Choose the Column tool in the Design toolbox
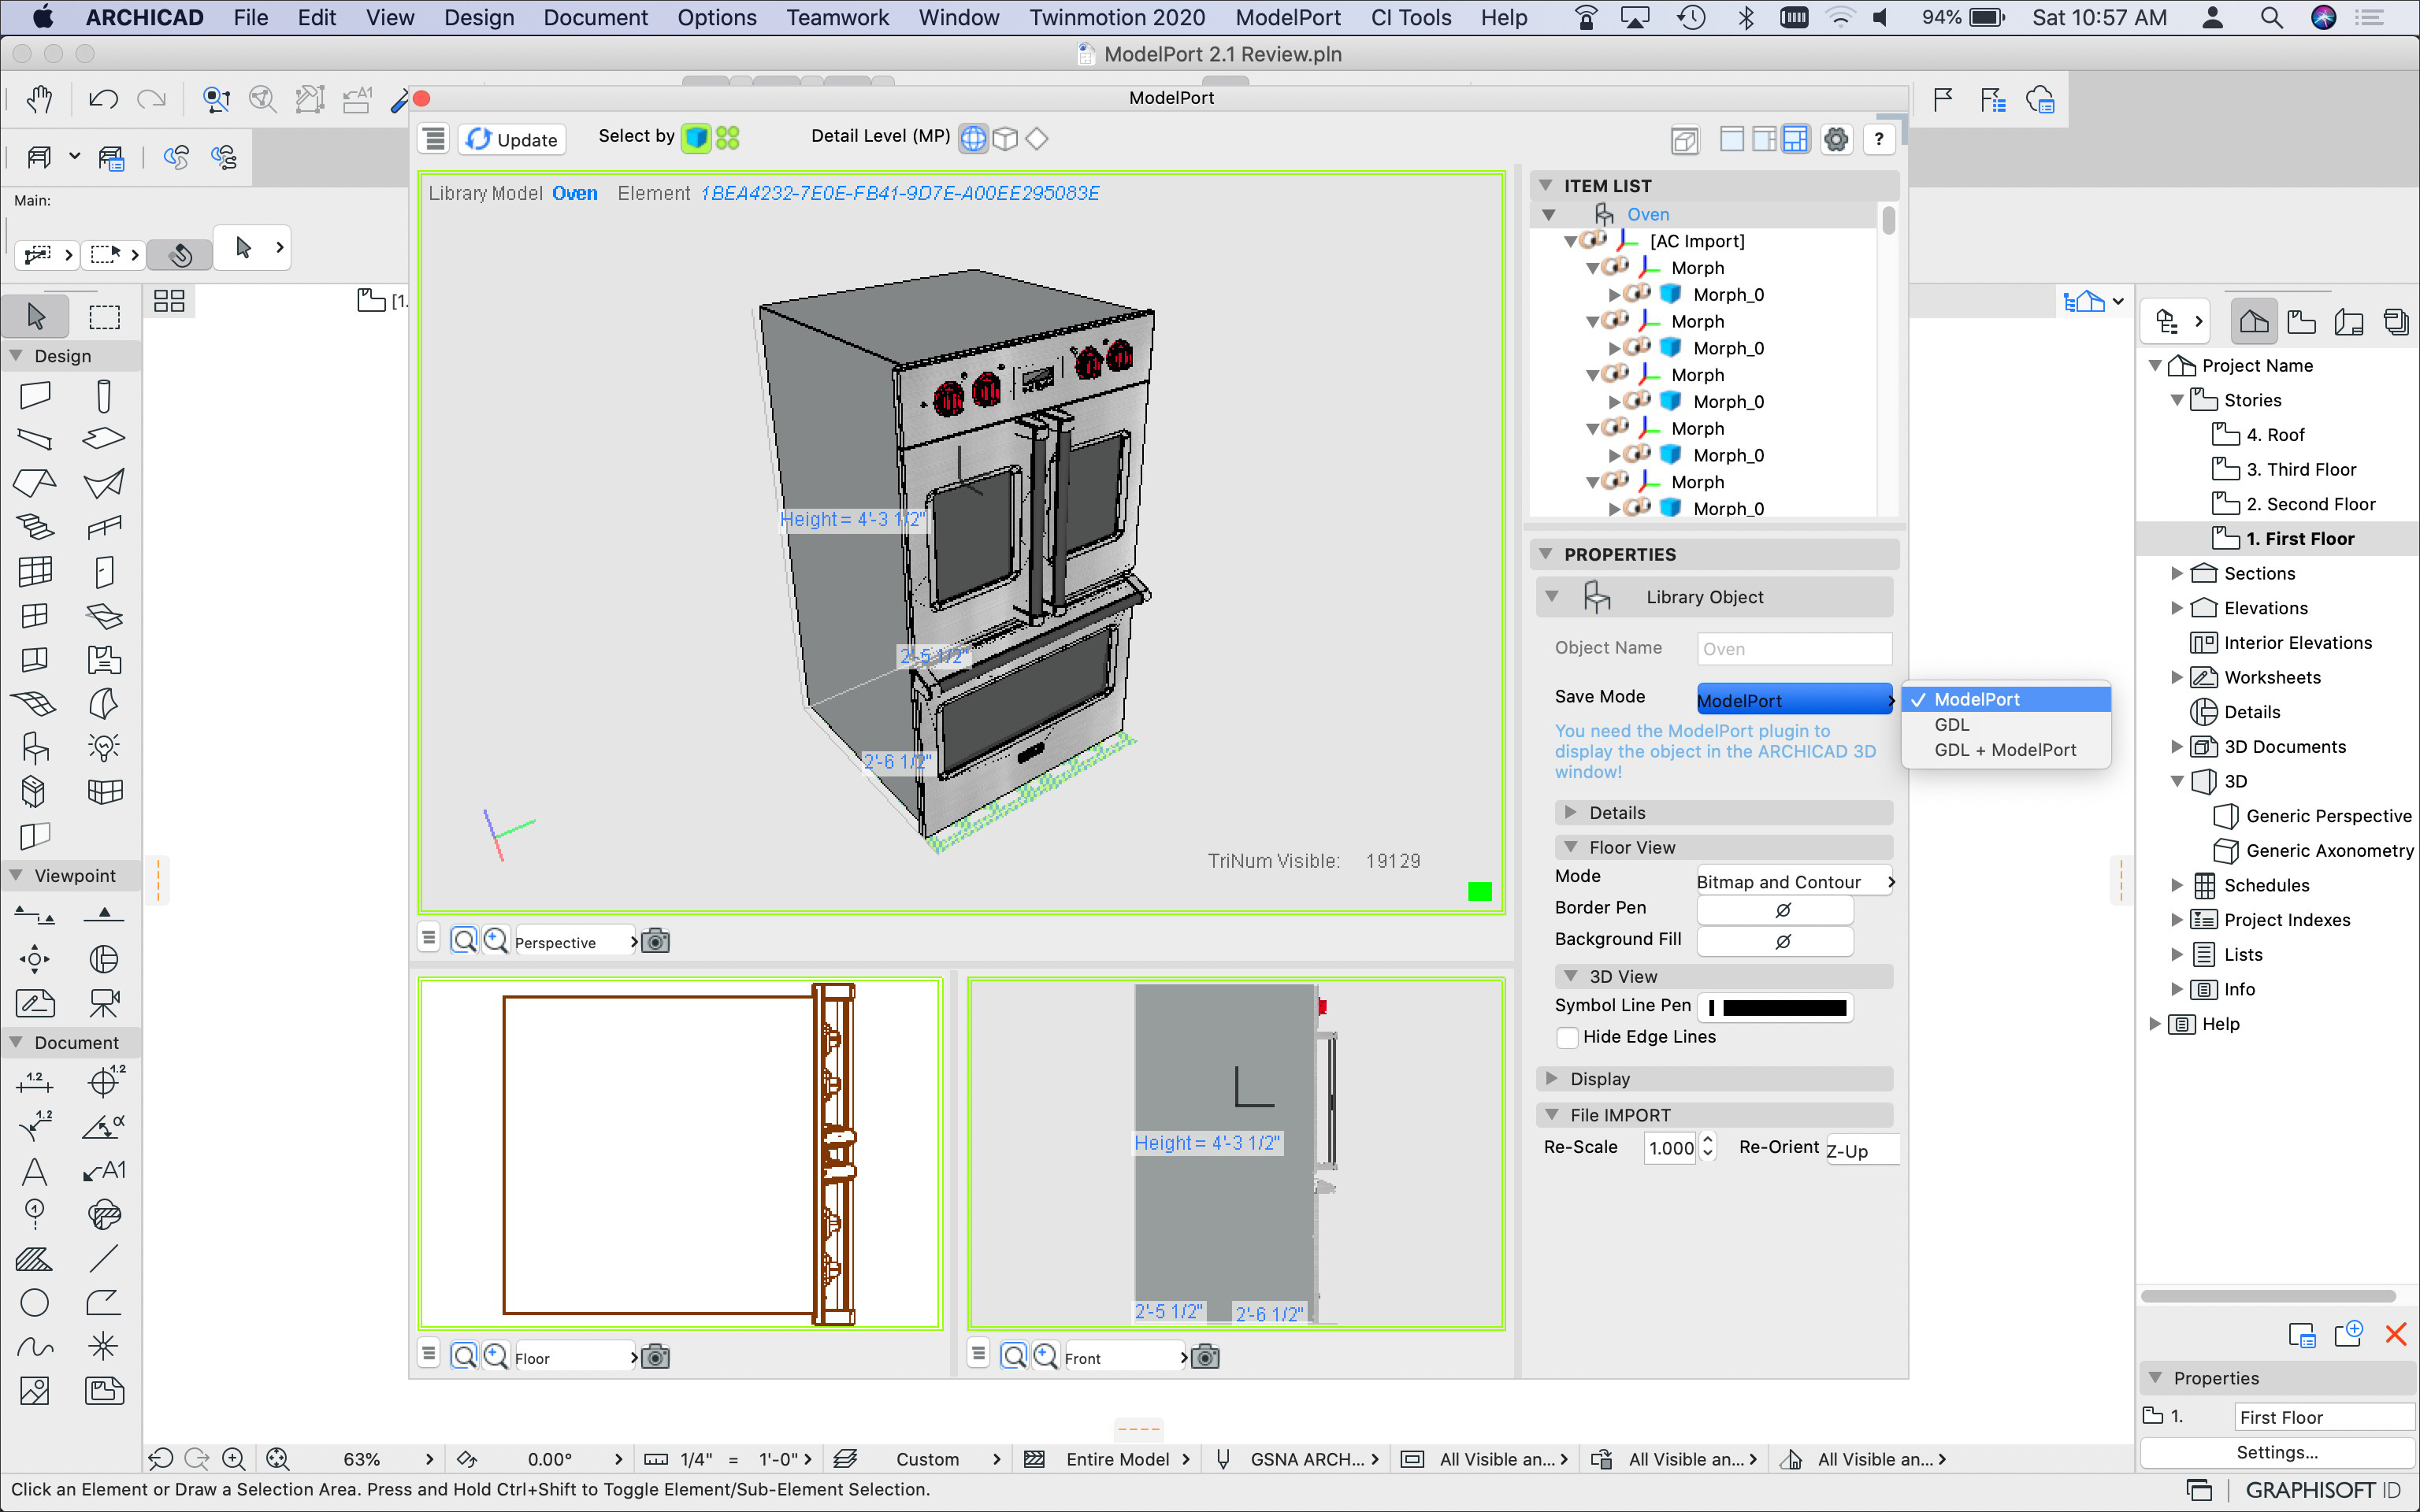Viewport: 2420px width, 1512px height. [104, 395]
